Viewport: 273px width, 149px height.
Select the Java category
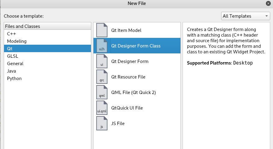(48, 71)
